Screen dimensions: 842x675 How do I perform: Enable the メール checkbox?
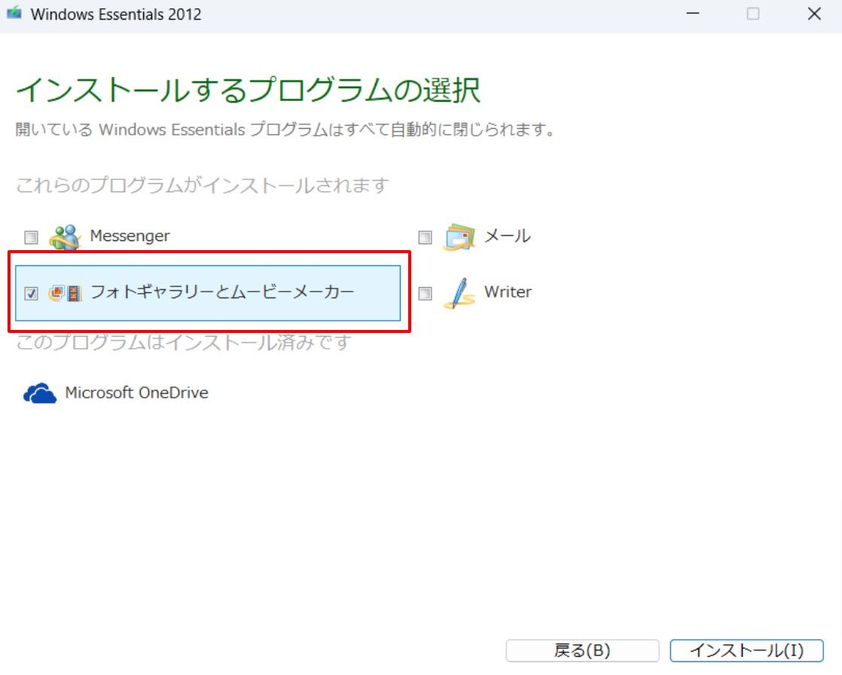pyautogui.click(x=425, y=237)
